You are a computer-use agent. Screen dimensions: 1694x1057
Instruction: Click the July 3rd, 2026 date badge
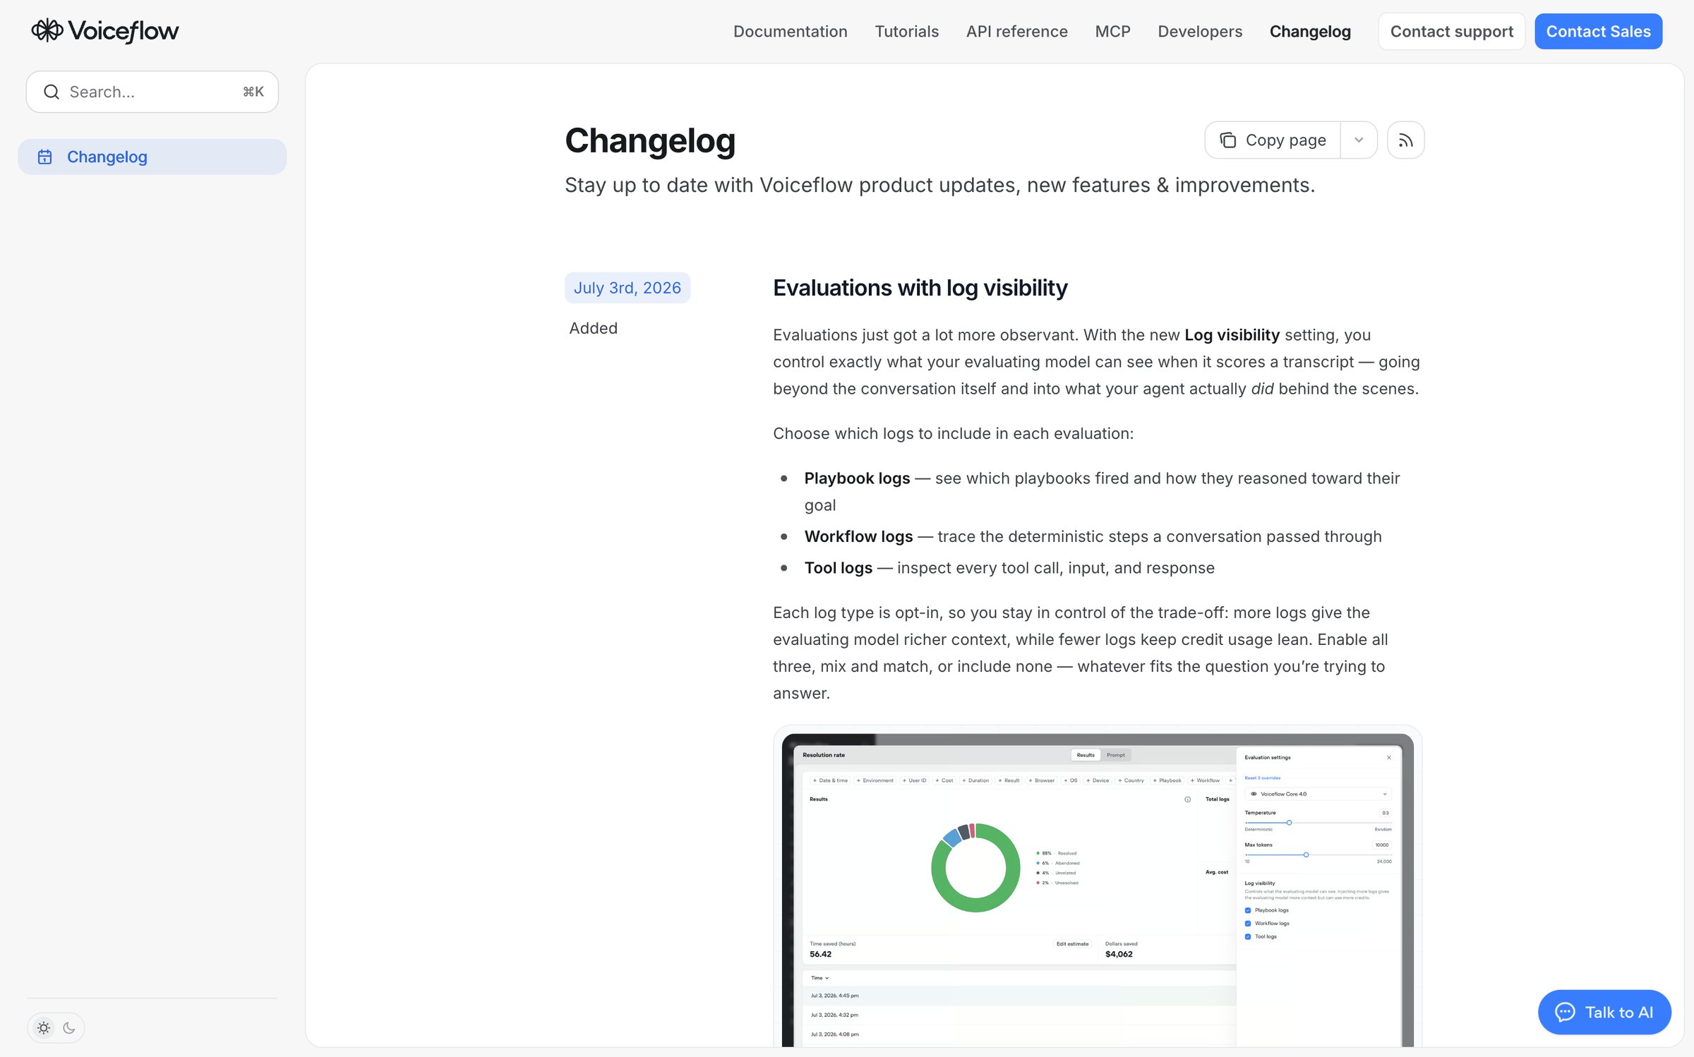tap(627, 288)
